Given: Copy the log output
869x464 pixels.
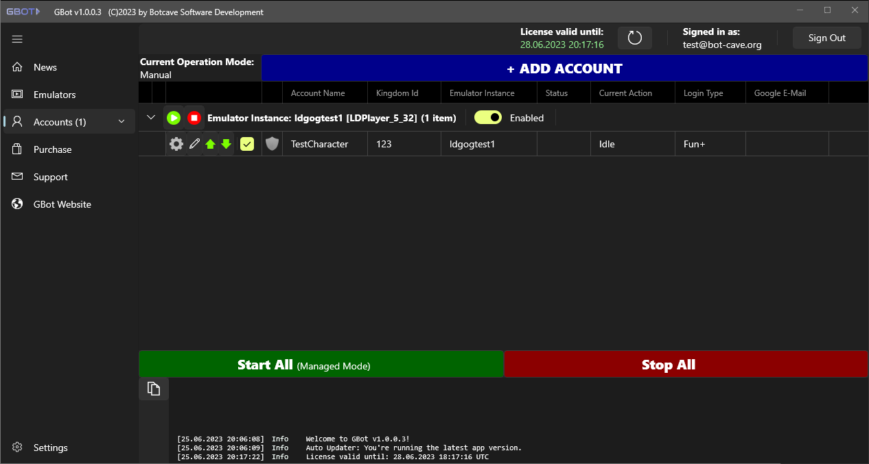Looking at the screenshot, I should tap(153, 388).
